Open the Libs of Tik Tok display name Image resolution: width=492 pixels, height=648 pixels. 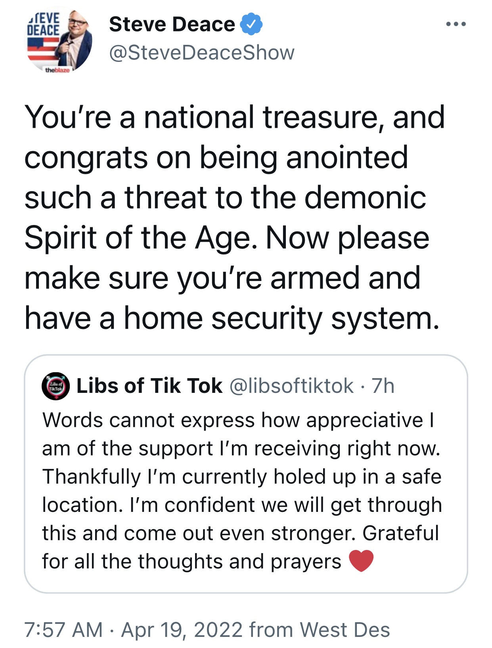click(149, 386)
